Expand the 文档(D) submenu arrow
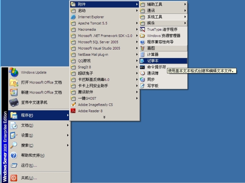Image resolution: width=245 pixels, height=183 pixels. pos(68,125)
